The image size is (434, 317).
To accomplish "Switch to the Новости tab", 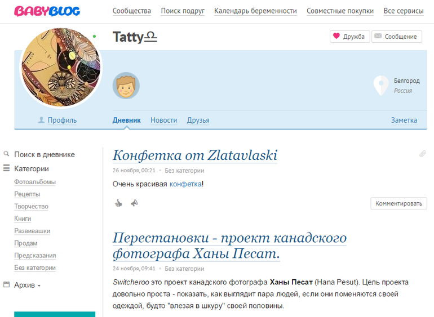I will [164, 120].
